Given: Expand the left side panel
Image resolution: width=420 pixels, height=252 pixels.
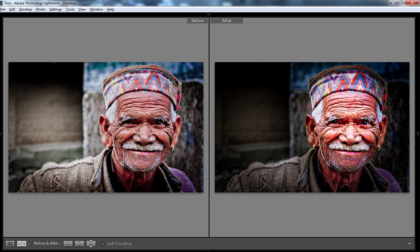Looking at the screenshot, I should (2, 134).
